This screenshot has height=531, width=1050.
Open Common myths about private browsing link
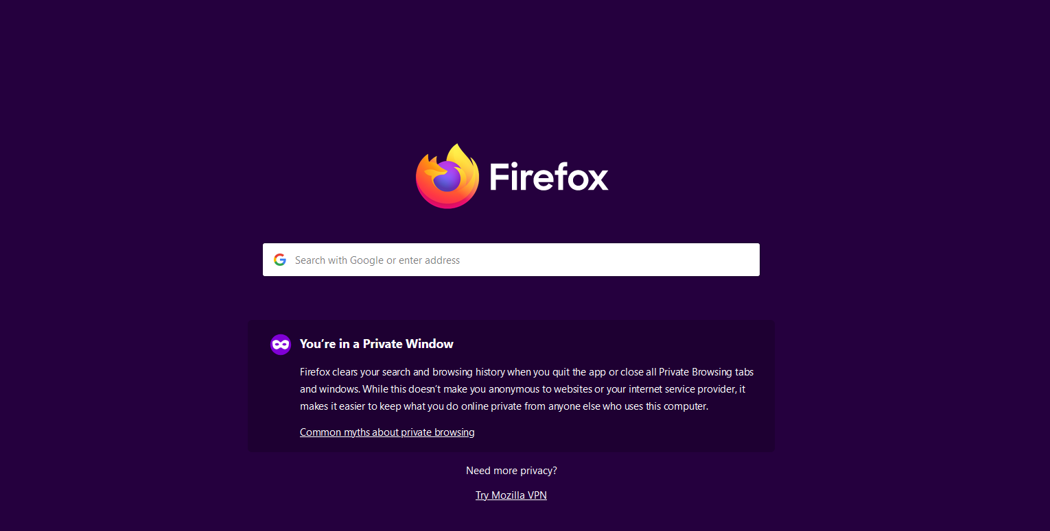pyautogui.click(x=387, y=432)
